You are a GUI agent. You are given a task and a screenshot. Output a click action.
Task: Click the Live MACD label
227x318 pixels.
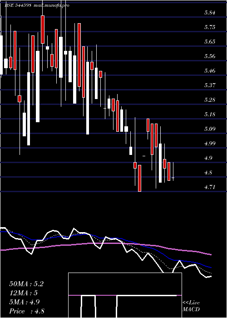click(191, 306)
